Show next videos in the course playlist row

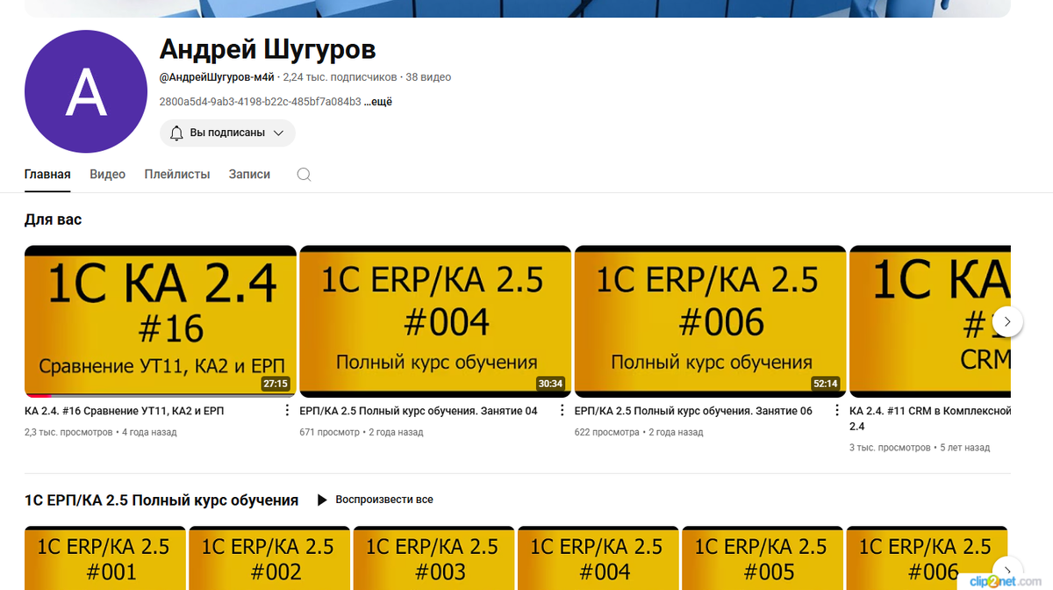click(1007, 571)
